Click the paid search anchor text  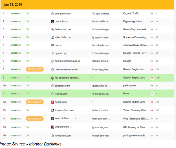click(129, 86)
